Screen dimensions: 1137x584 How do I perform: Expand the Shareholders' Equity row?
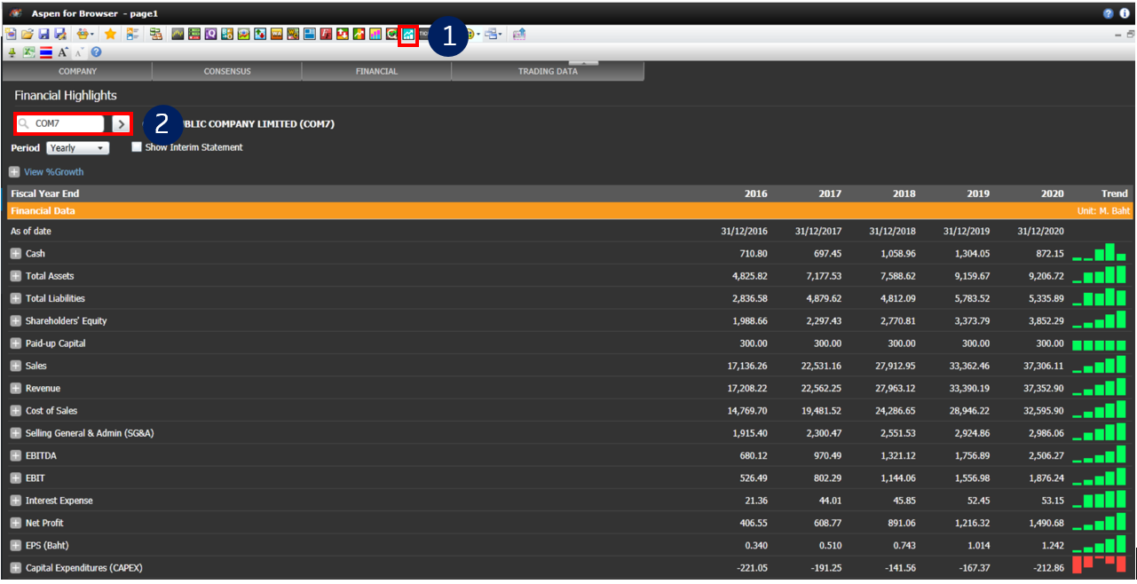click(x=15, y=320)
